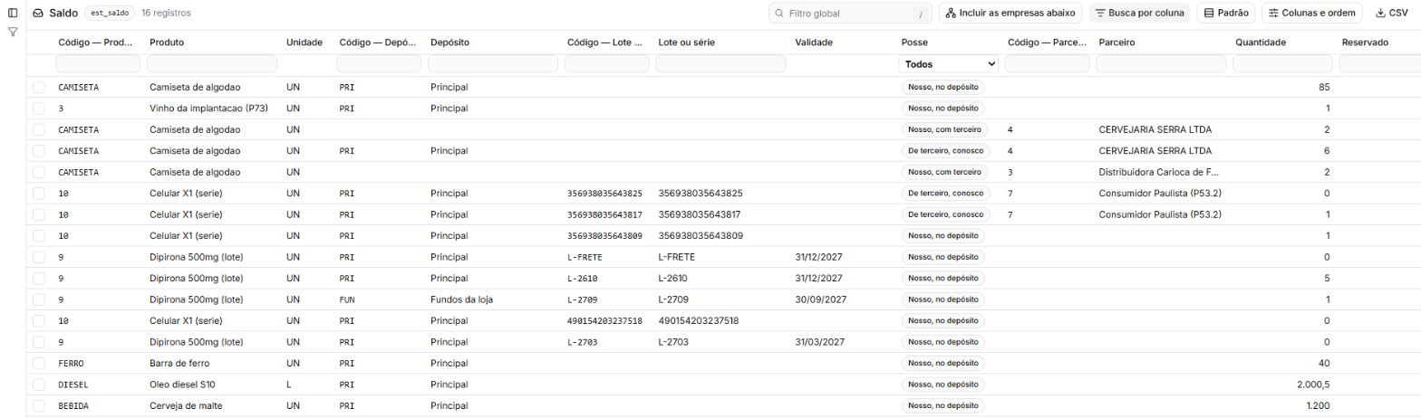Sort by the Quantidade column header
This screenshot has width=1421, height=418.
click(x=1261, y=43)
